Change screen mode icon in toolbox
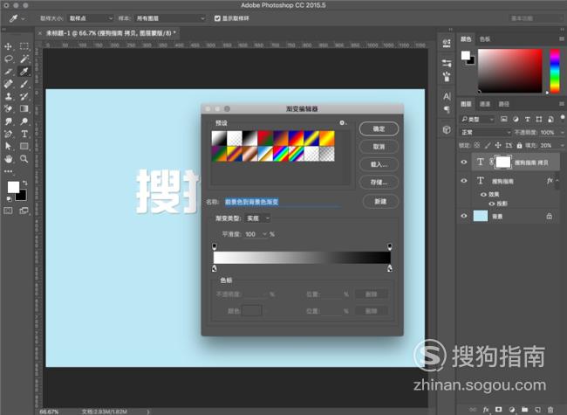The width and height of the screenshot is (567, 415). click(x=24, y=211)
